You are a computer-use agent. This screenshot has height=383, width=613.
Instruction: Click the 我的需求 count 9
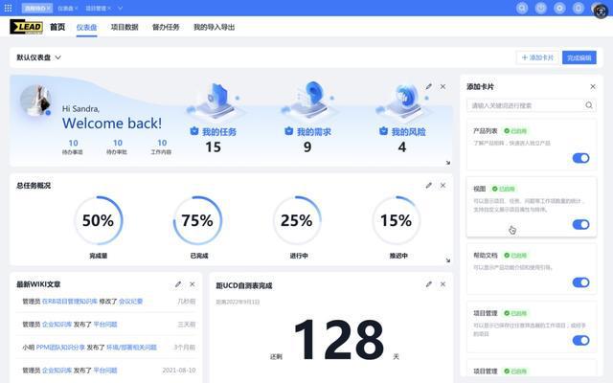click(307, 146)
